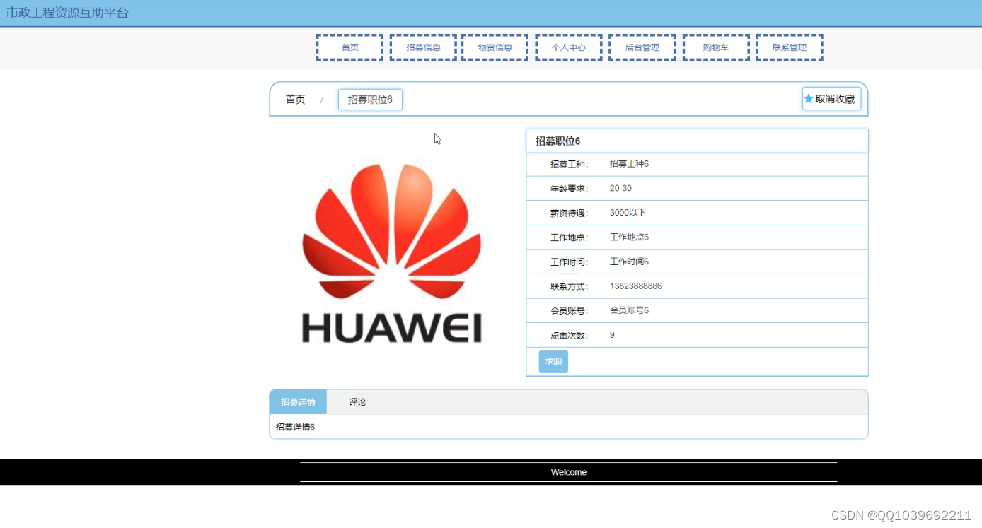The width and height of the screenshot is (982, 528).
Task: Click the 求职 apply button
Action: click(553, 361)
